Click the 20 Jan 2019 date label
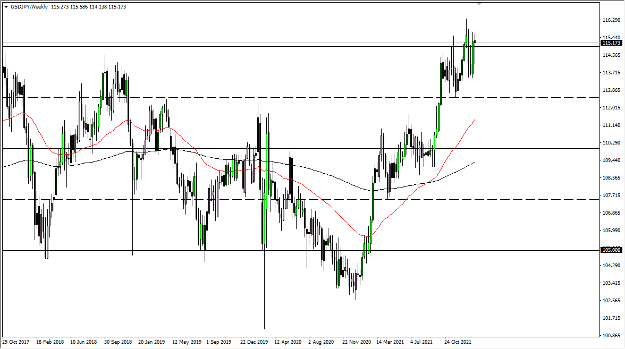 click(x=151, y=342)
